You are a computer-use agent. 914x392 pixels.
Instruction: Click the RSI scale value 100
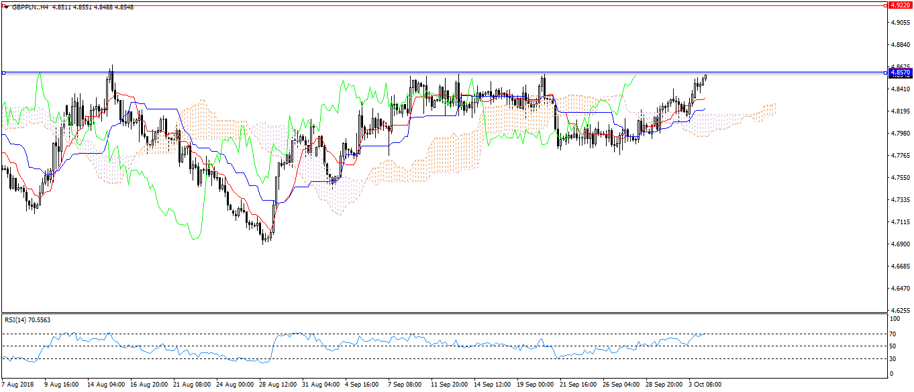[895, 321]
